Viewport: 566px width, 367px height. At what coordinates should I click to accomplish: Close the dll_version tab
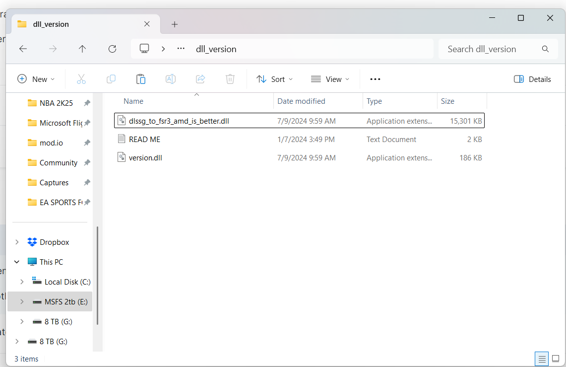147,24
